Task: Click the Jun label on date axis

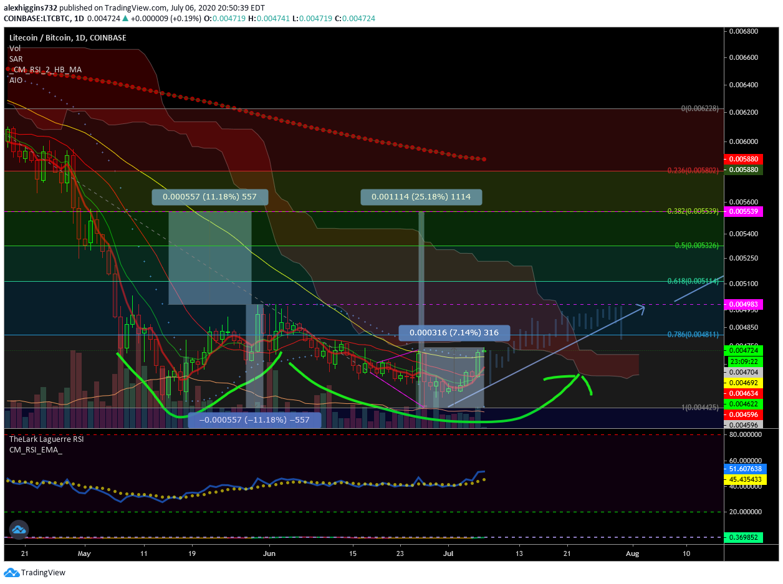Action: [x=269, y=553]
